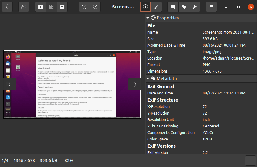This screenshot has height=167, width=257.
Task: Select Resolution Unit value inch
Action: [x=206, y=120]
